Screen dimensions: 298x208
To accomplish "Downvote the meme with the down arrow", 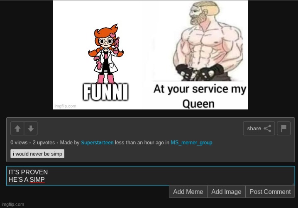I will coord(31,129).
